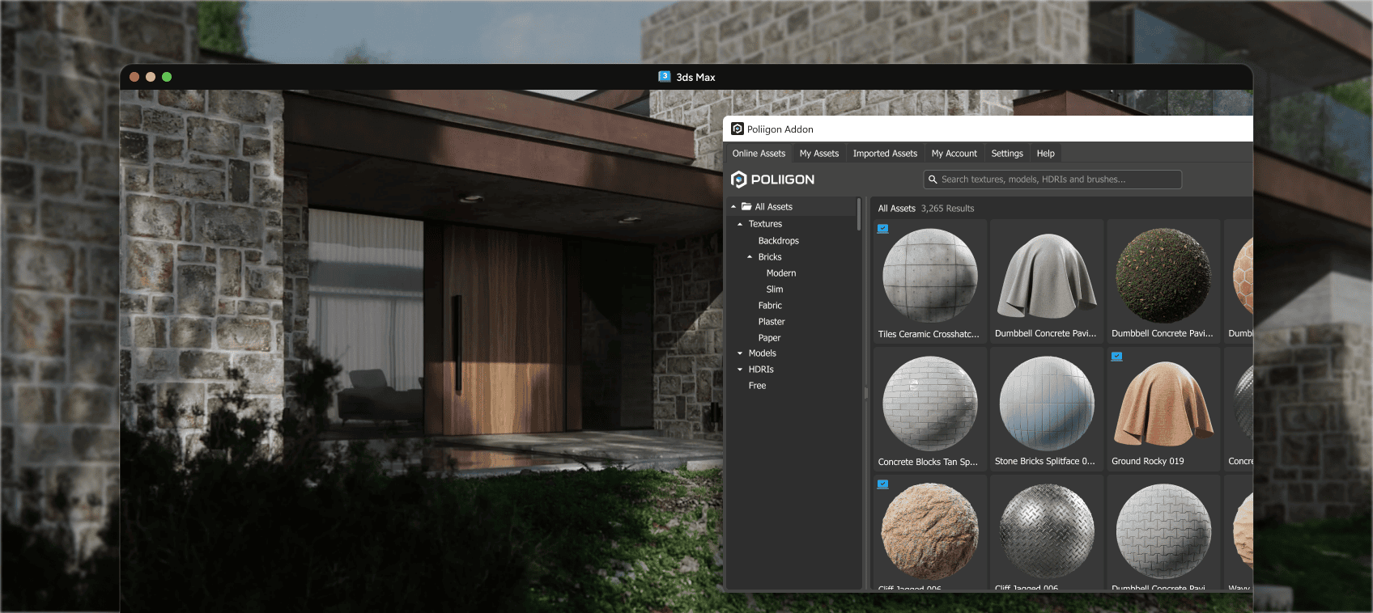This screenshot has width=1373, height=613.
Task: Select the Textures tree label
Action: tap(765, 224)
